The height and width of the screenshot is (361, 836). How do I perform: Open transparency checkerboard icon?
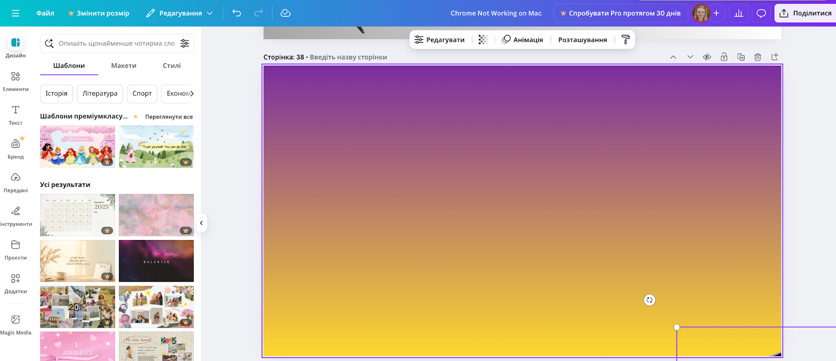pos(483,40)
